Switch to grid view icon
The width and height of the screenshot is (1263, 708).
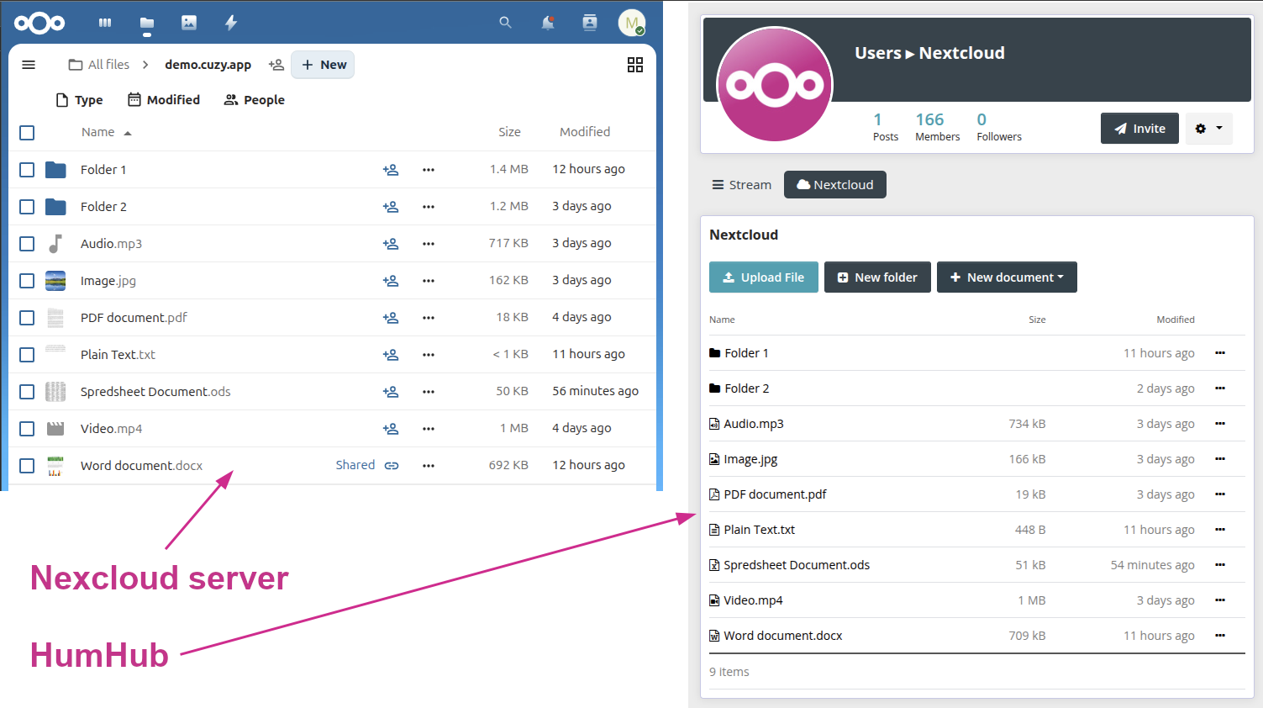click(635, 65)
